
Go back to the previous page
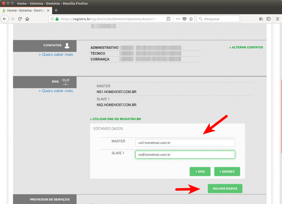[x=5, y=19]
